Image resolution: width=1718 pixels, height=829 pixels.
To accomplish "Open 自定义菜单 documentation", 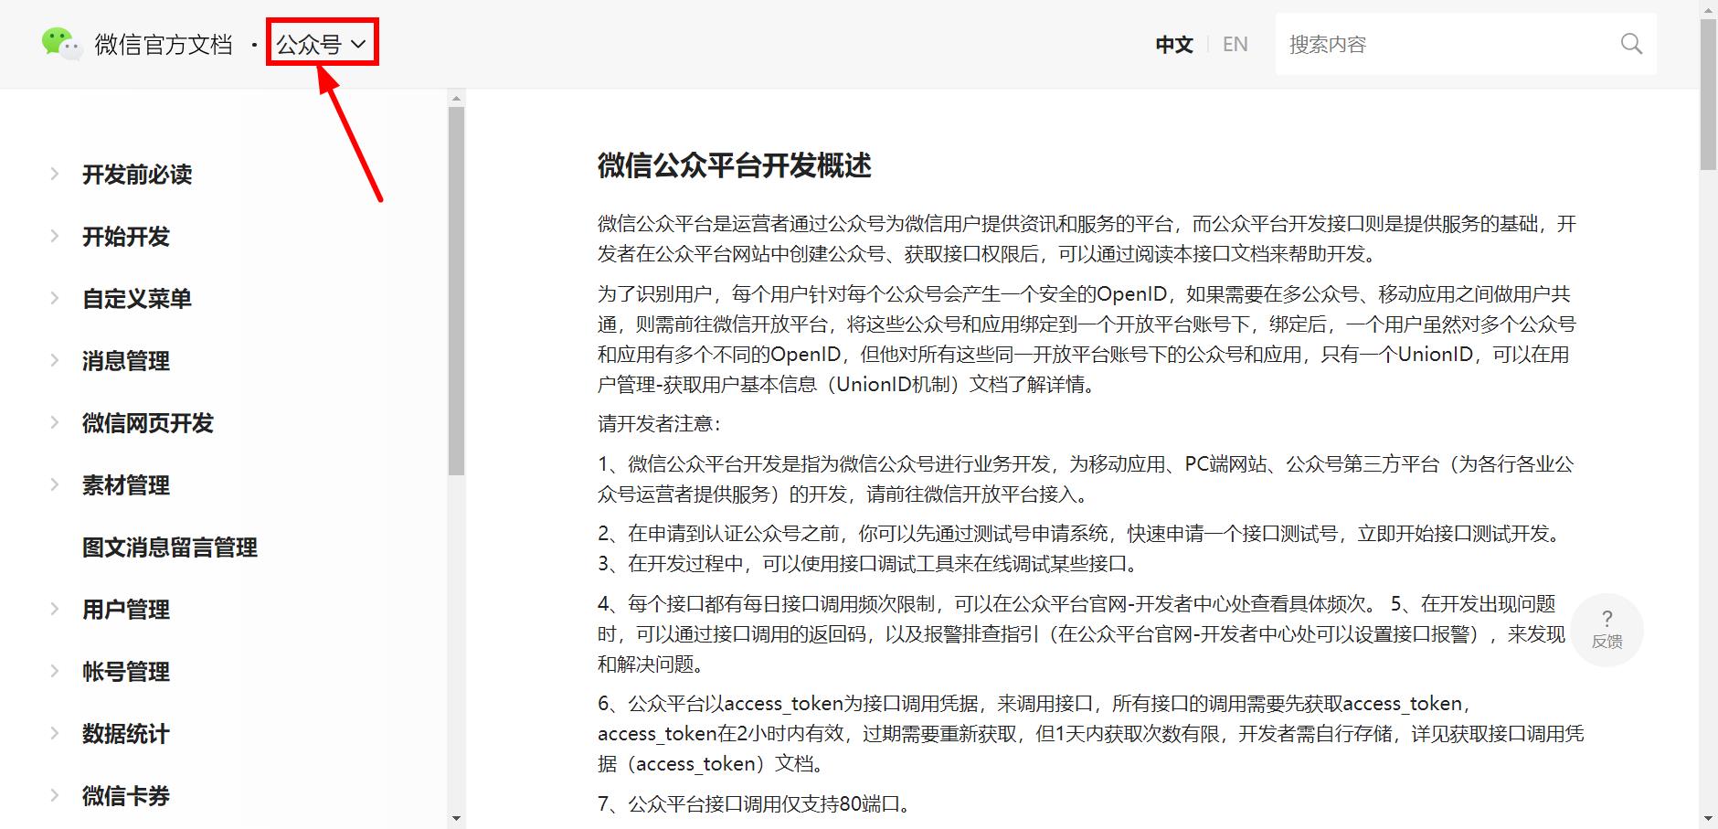I will 135,298.
